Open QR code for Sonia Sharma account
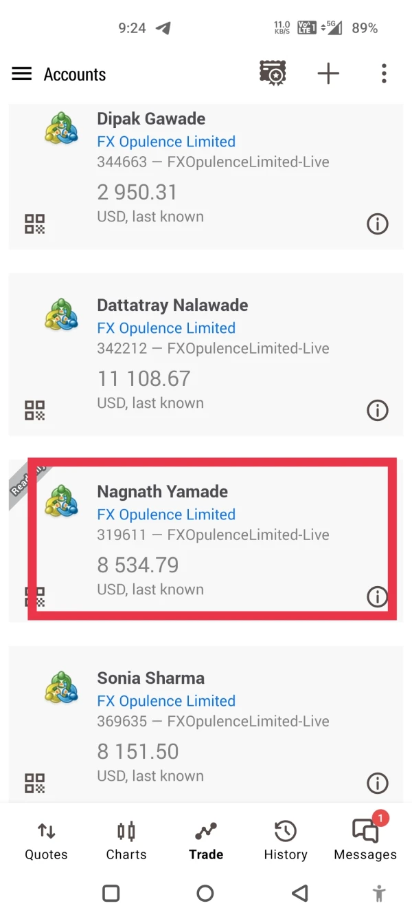The image size is (412, 917). pos(34,783)
